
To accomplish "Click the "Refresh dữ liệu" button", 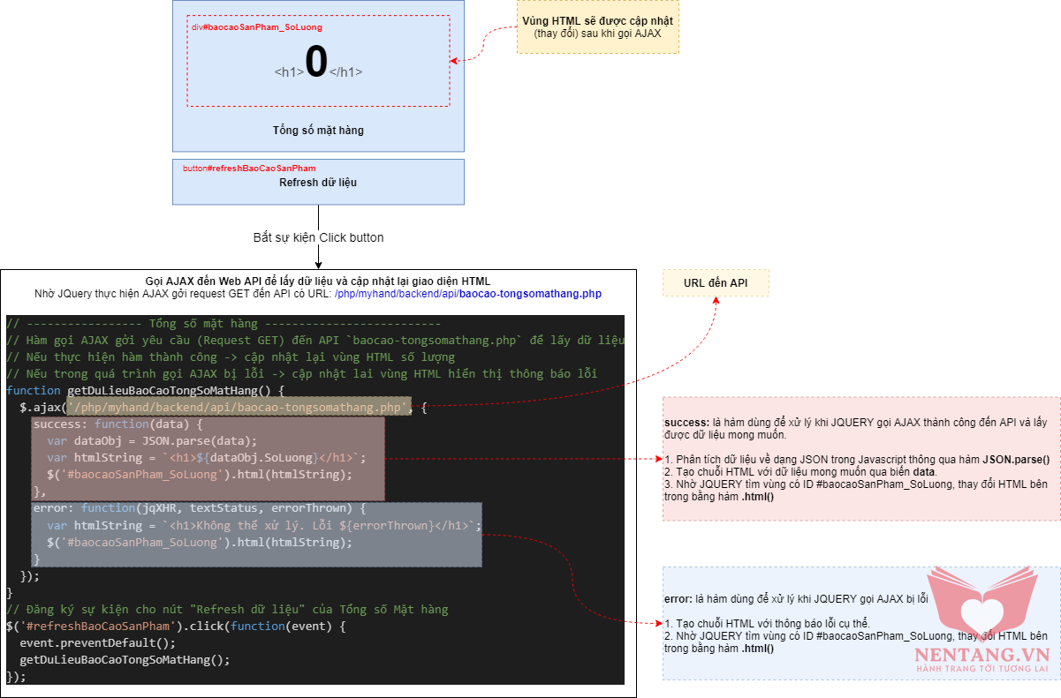I will (x=318, y=183).
